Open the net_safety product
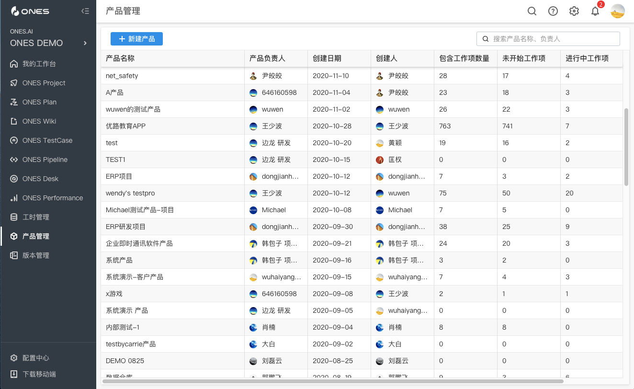This screenshot has height=389, width=634. pyautogui.click(x=122, y=76)
